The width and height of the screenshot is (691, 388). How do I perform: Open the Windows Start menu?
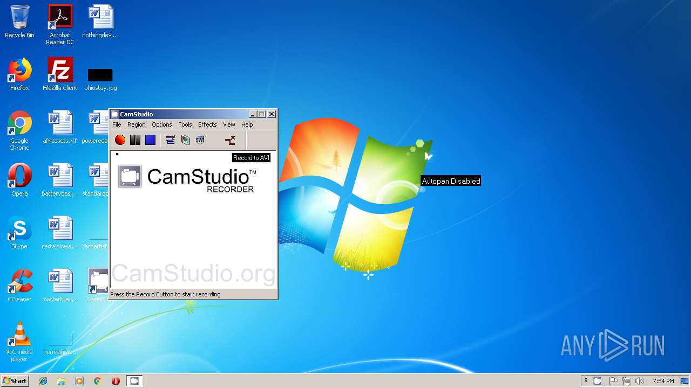point(15,381)
